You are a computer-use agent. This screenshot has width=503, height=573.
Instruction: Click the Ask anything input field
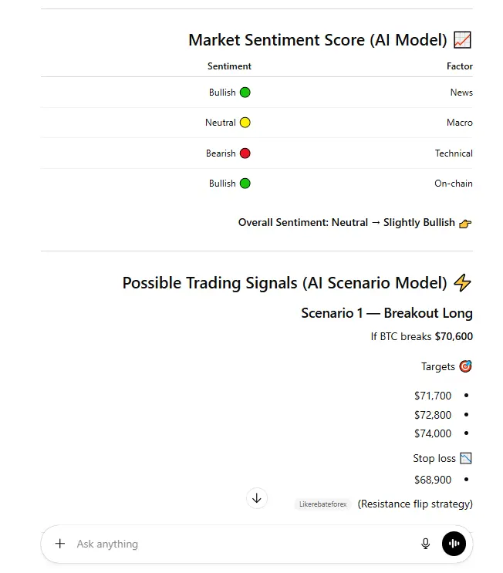tap(231, 544)
